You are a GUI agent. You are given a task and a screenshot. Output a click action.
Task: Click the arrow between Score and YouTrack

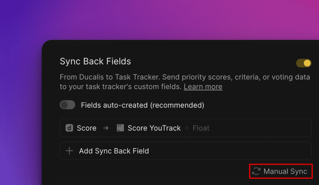(x=106, y=128)
